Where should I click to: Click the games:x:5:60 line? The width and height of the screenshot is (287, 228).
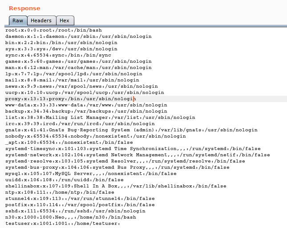(x=78, y=61)
